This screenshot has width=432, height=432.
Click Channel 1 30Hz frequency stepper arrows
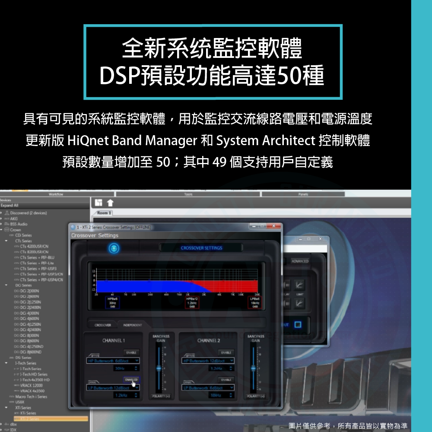(x=136, y=368)
